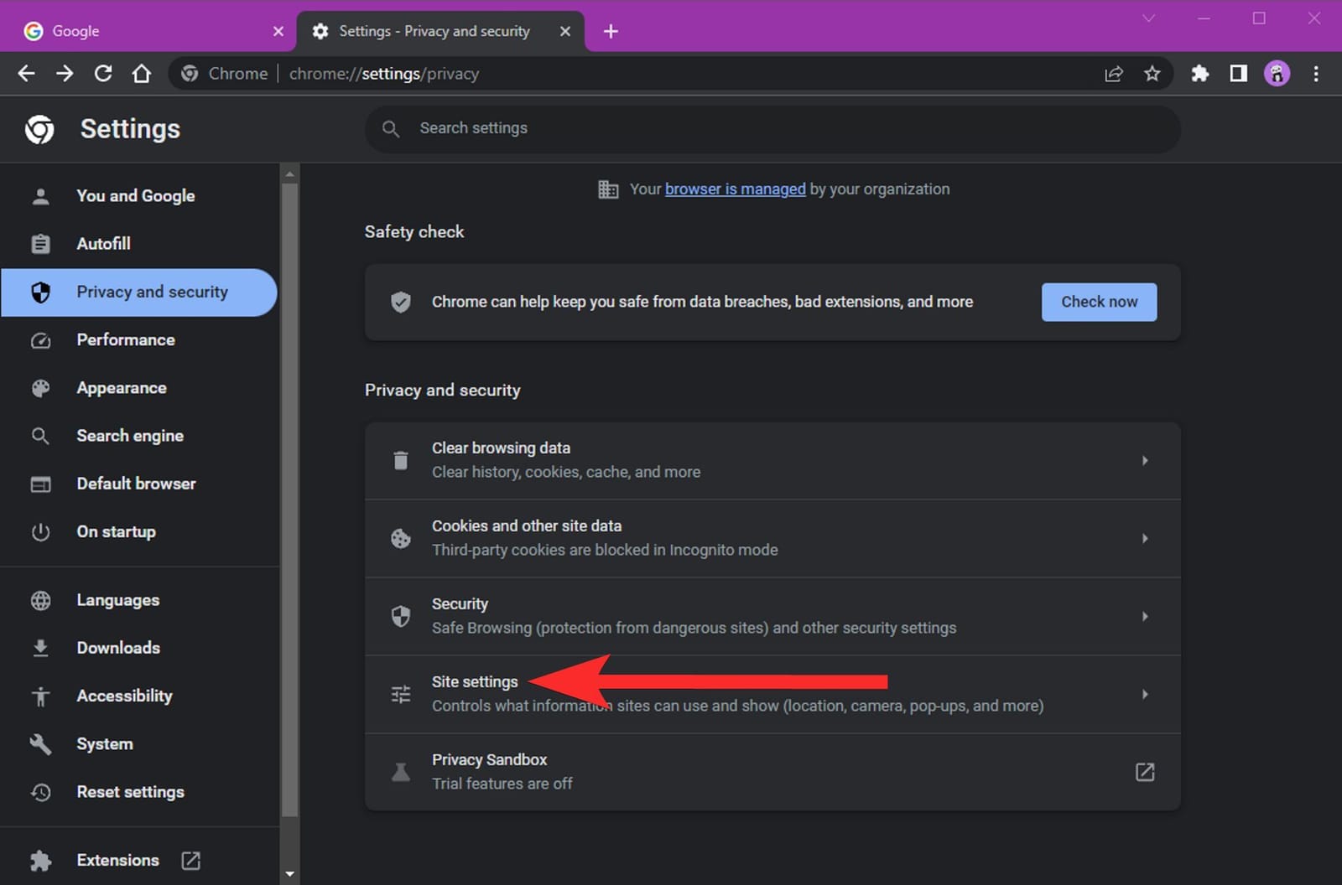Expand the Security settings chevron
This screenshot has height=885, width=1342.
pos(1145,616)
